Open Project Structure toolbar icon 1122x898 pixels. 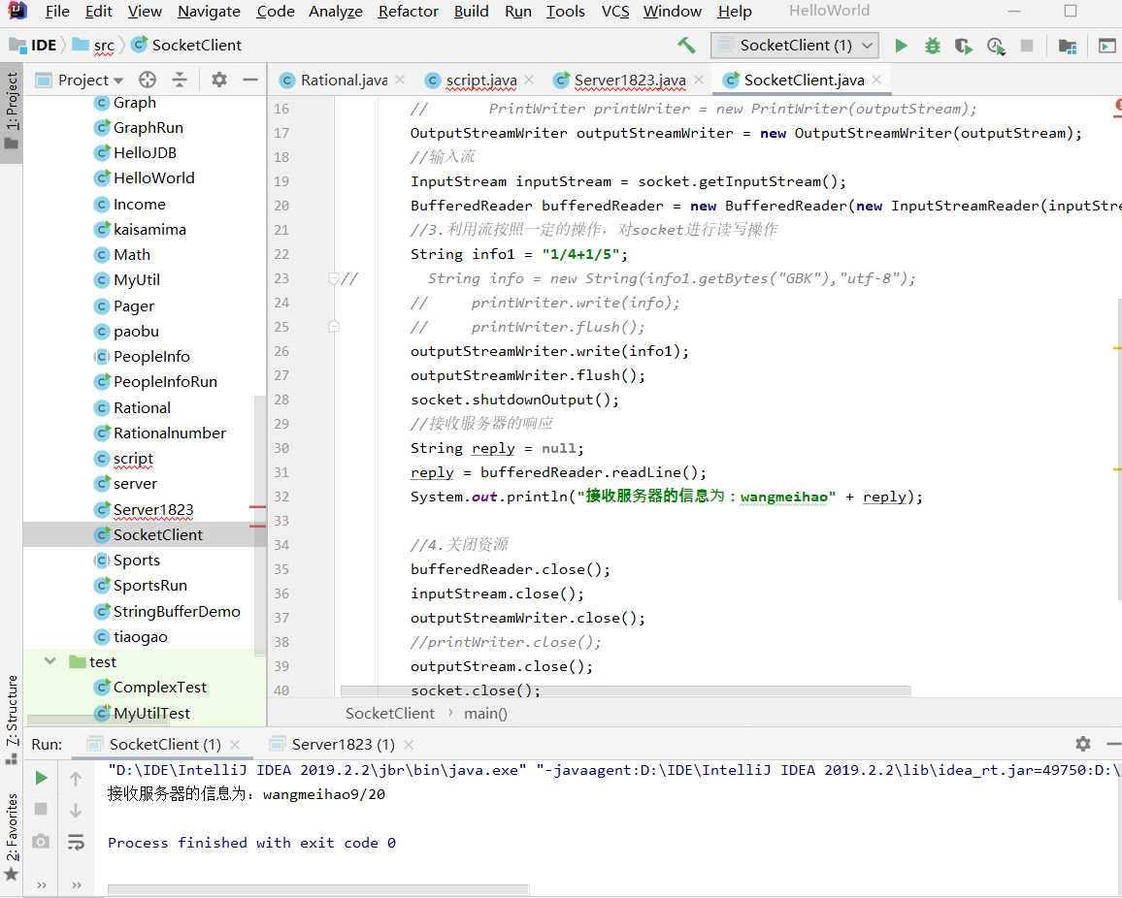(x=1067, y=46)
